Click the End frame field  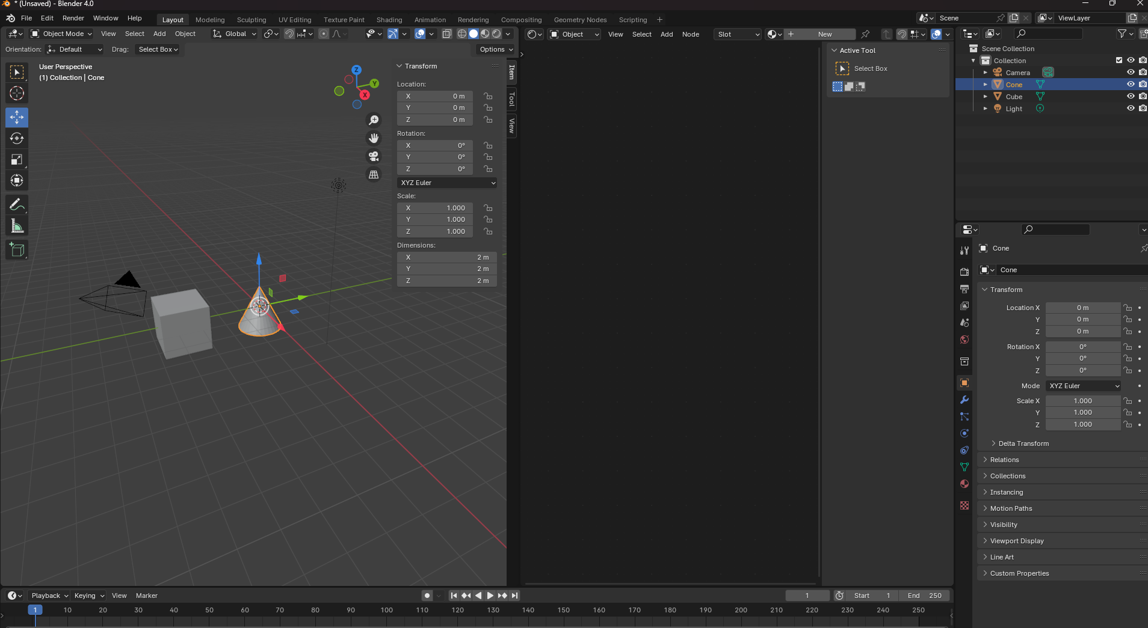pyautogui.click(x=925, y=596)
